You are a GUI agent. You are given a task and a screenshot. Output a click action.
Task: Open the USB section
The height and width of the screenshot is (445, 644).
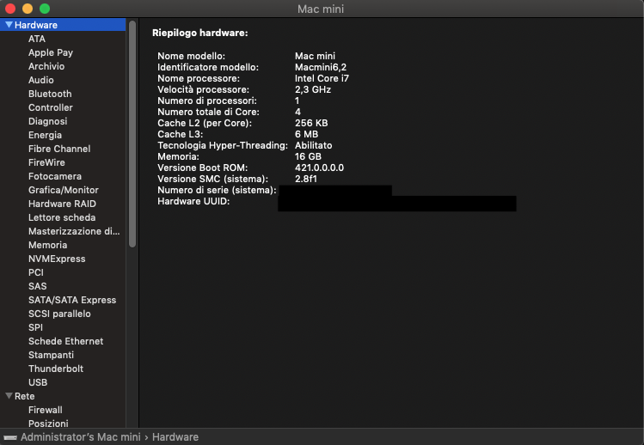coord(38,382)
